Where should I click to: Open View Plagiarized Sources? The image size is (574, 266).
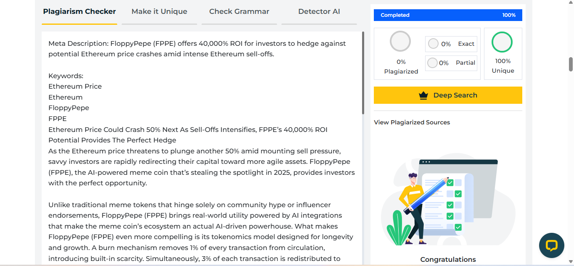click(412, 122)
